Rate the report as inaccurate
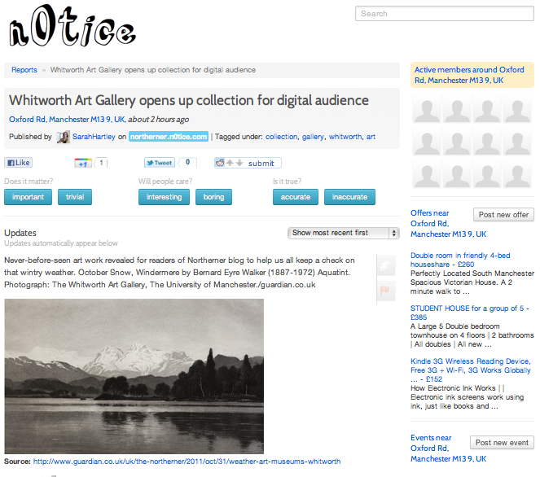The width and height of the screenshot is (540, 477). tap(349, 197)
